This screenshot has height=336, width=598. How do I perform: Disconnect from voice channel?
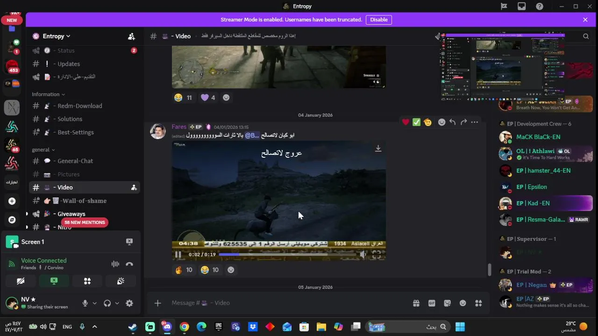coord(129,264)
